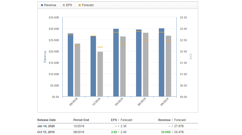Select the blue Revenue bar for 09/2019
This screenshot has height=135, width=242.
(x=161, y=63)
